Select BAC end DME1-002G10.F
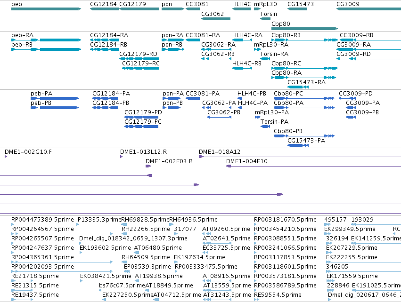The image size is (401, 302). [x=28, y=152]
